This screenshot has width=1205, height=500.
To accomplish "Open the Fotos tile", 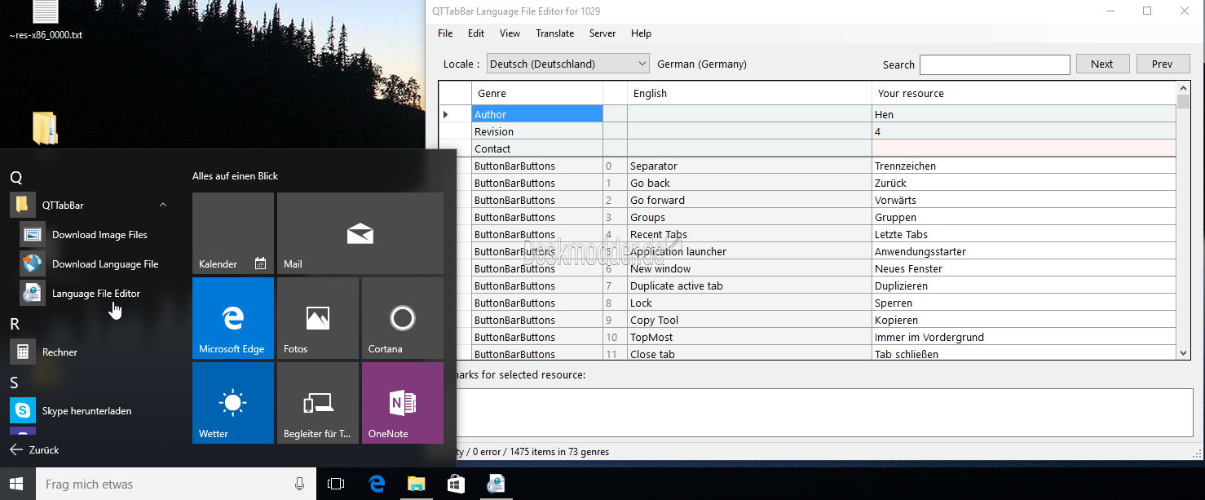I will coord(318,318).
